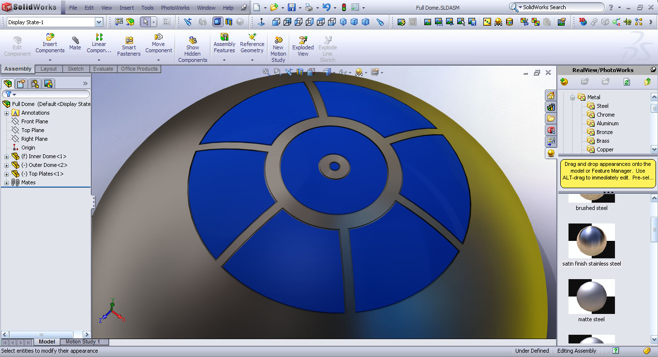Click the green refresh icon in RealView panel

point(627,82)
